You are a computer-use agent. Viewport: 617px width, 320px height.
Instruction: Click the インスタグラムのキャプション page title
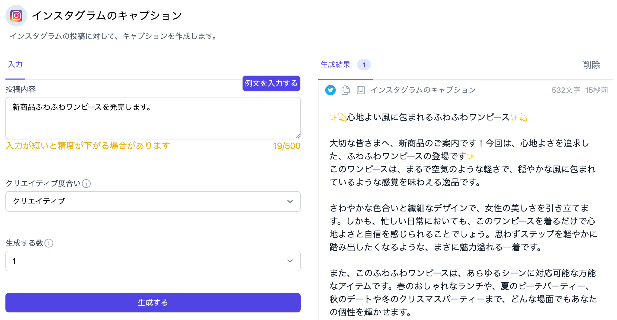[x=107, y=16]
